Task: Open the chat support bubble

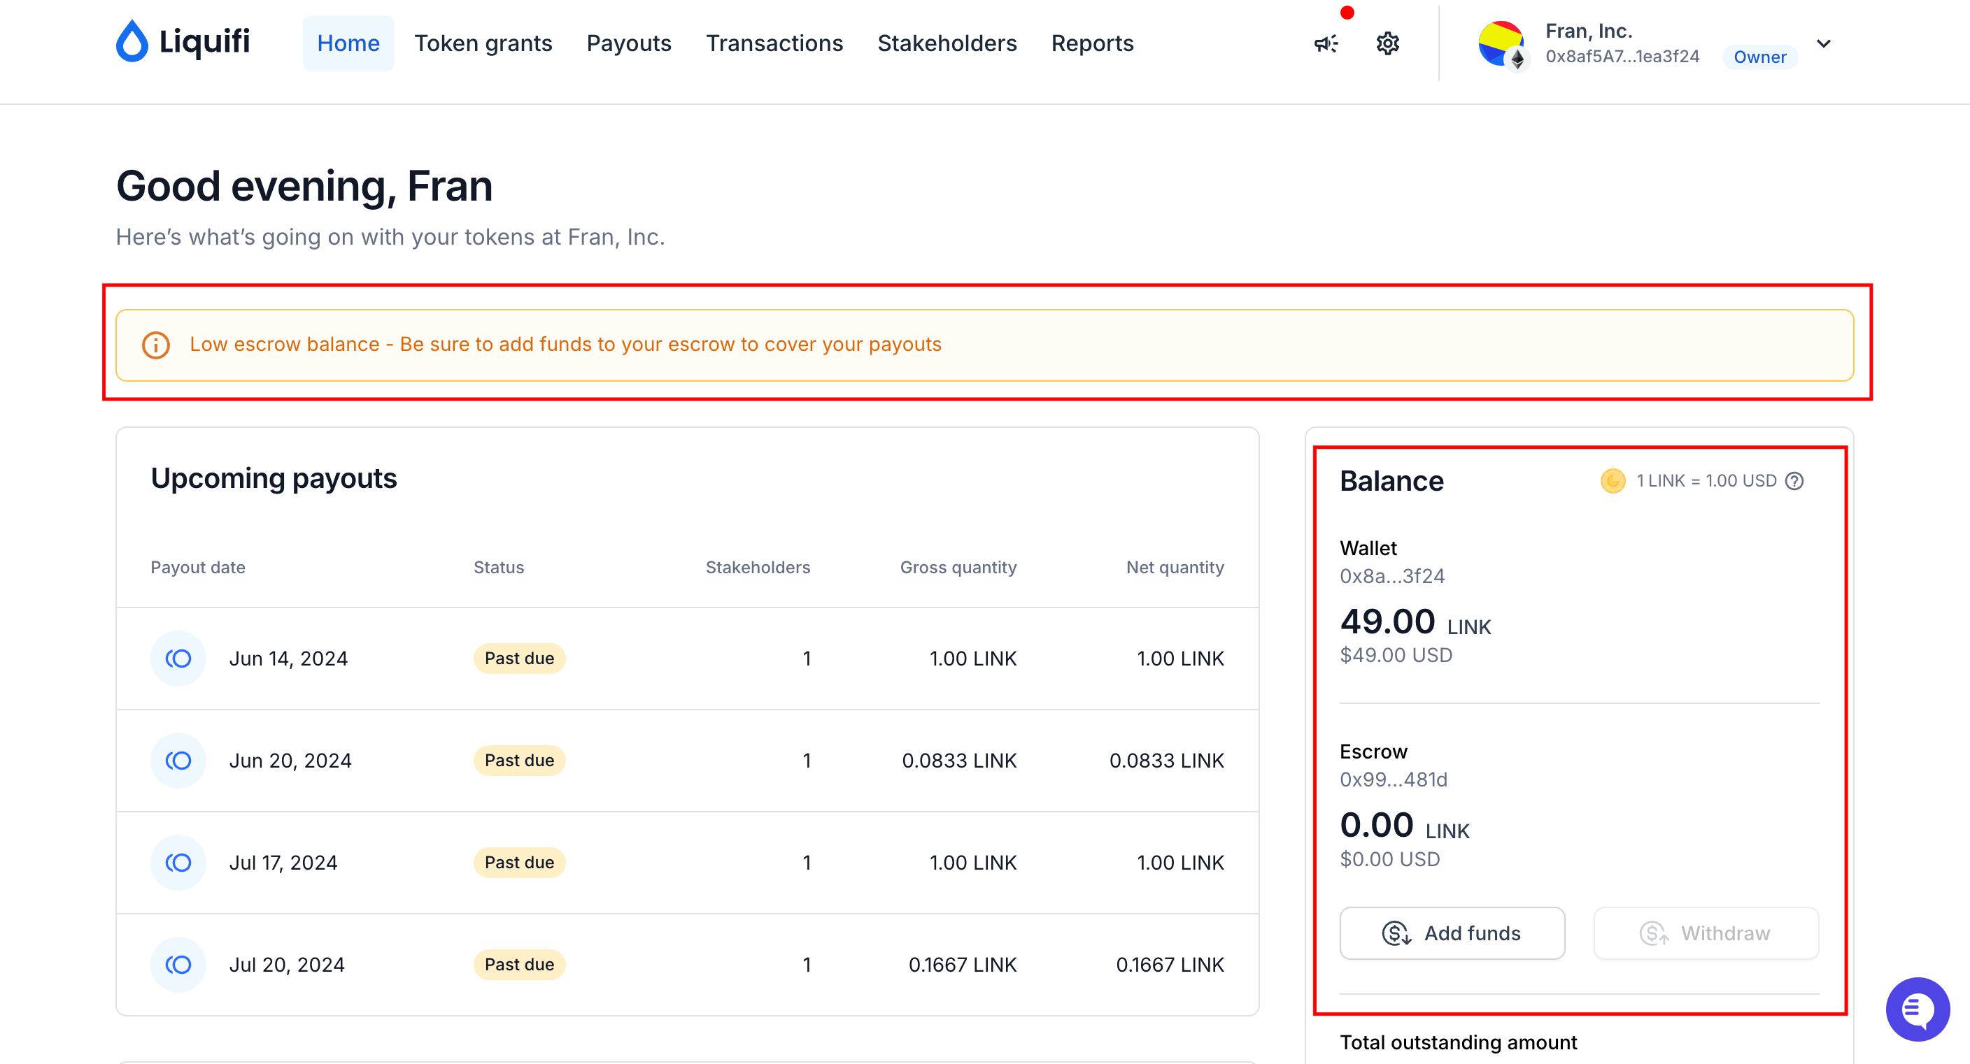Action: click(1918, 1009)
